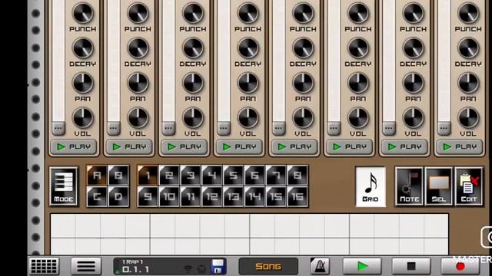This screenshot has width=492, height=276.
Task: Open channel 7 sample options (…) button
Action: [389, 128]
